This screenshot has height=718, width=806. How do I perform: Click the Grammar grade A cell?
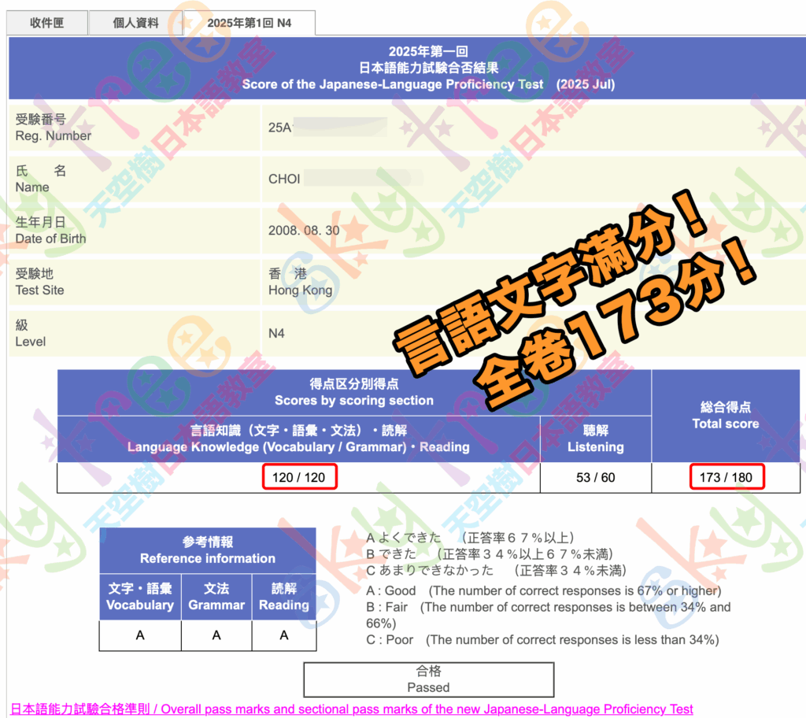[x=216, y=635]
